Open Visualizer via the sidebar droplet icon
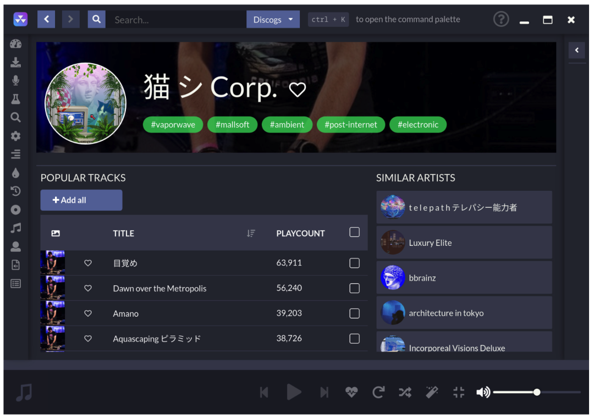The image size is (594, 419). click(x=15, y=173)
